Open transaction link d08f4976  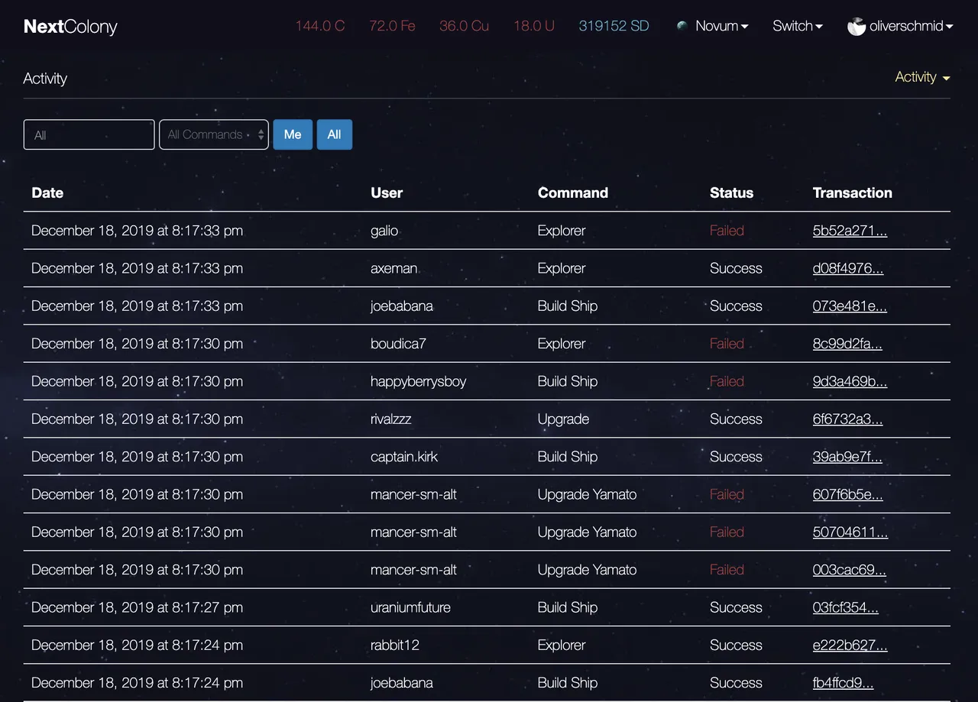click(x=847, y=268)
